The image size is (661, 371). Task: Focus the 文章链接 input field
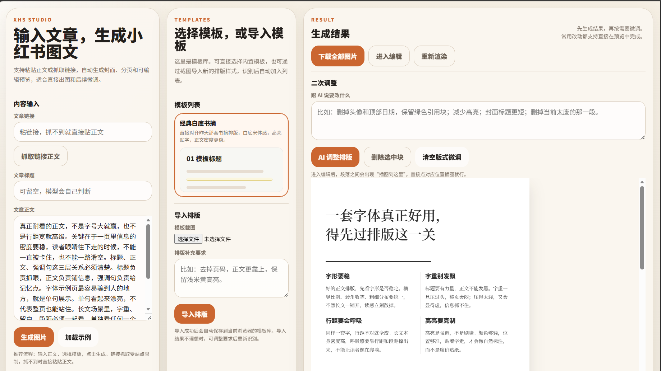[82, 132]
